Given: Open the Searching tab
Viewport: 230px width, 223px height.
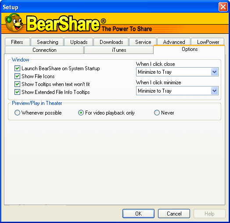Looking at the screenshot, I should point(47,42).
